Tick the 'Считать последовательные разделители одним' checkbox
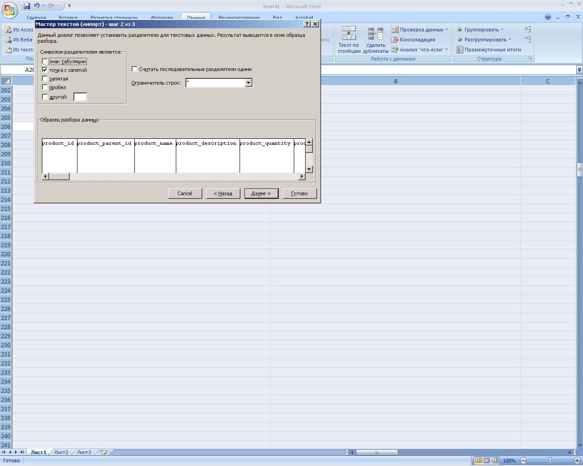 coord(135,69)
